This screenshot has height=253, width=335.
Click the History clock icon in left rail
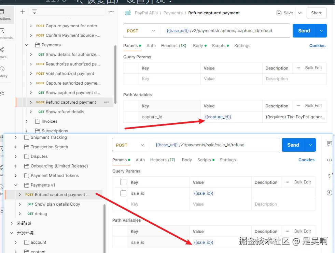tap(2, 69)
